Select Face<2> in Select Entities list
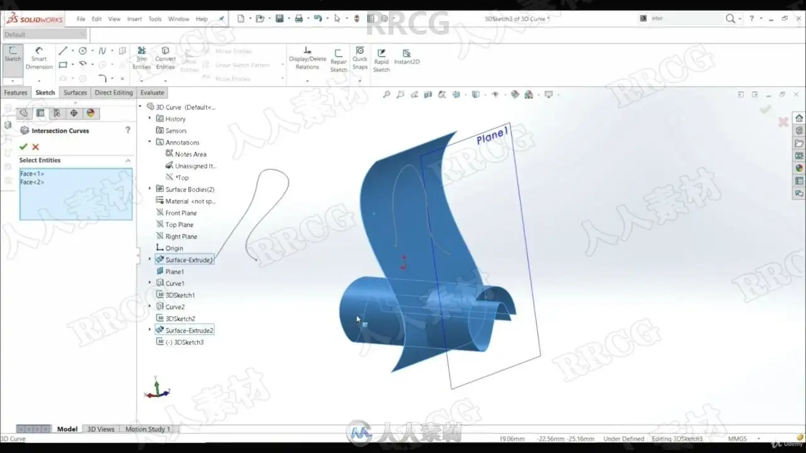Viewport: 806px width, 453px height. (x=32, y=182)
